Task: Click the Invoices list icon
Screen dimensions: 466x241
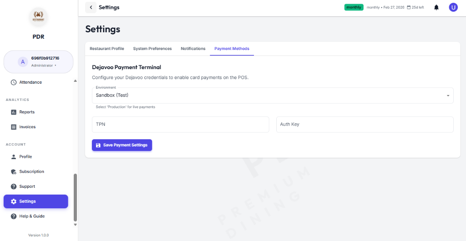Action: coord(13,127)
